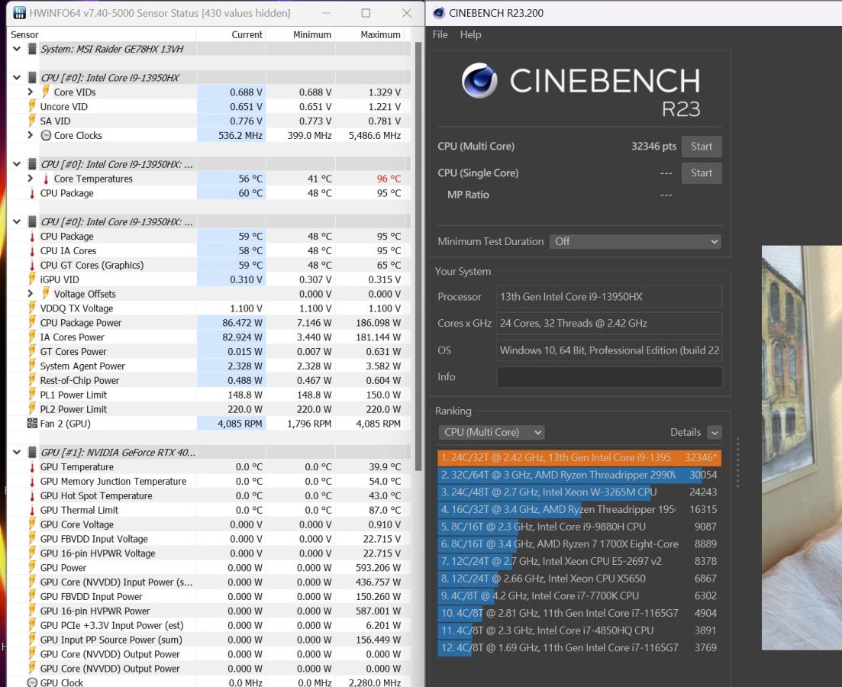Click the HWiNFO64 title bar app icon
The height and width of the screenshot is (687, 842).
coord(19,13)
